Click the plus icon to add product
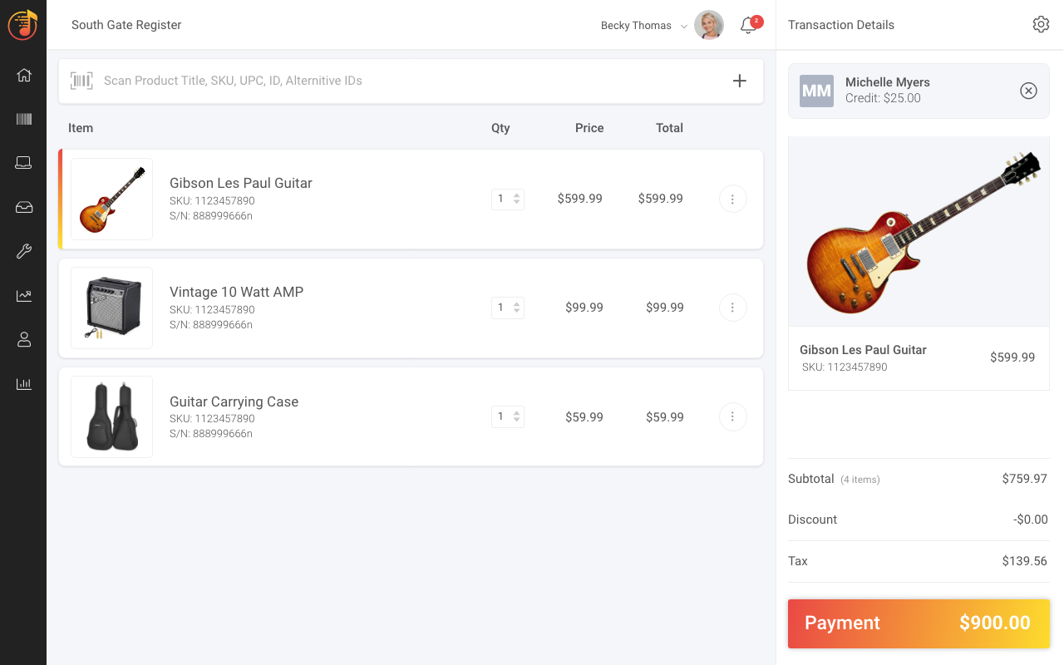Image resolution: width=1064 pixels, height=665 pixels. pyautogui.click(x=740, y=81)
